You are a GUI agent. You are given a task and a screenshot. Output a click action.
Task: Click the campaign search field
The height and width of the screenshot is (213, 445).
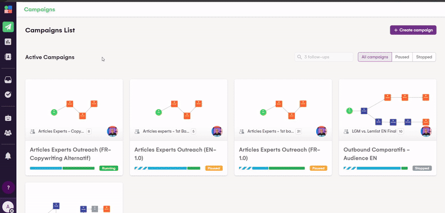pos(324,57)
